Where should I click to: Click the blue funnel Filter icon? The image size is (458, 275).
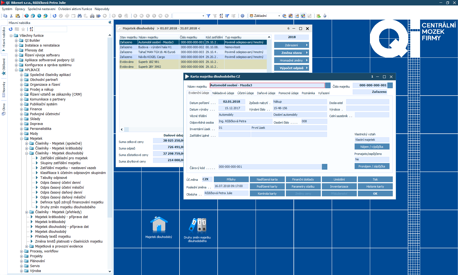[208, 16]
